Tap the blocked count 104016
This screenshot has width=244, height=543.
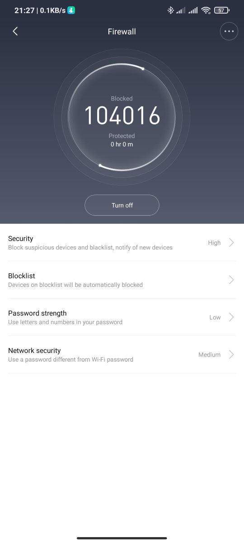[x=122, y=115]
